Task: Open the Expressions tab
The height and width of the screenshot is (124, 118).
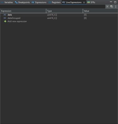Action: (x=39, y=2)
